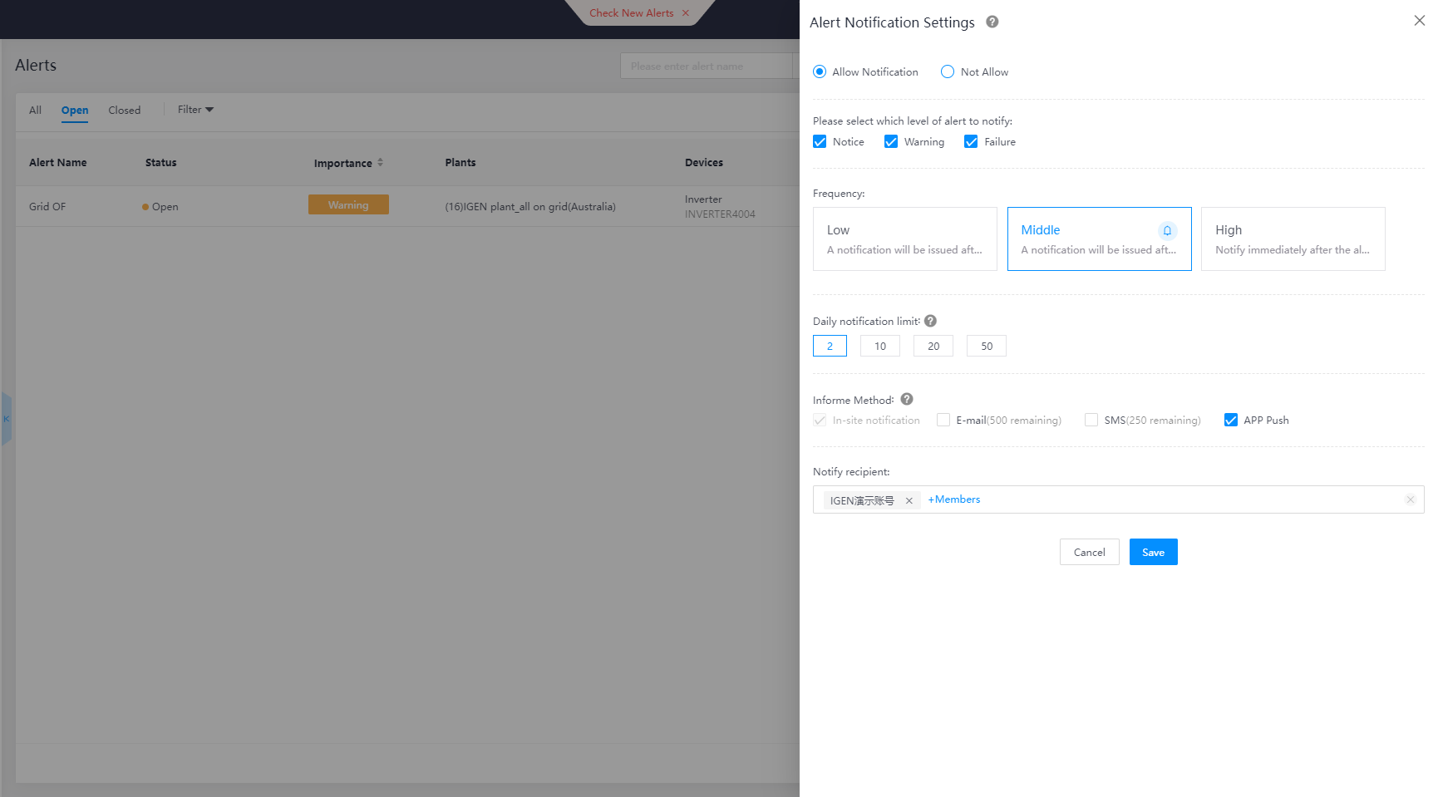Uncheck the Notice alert level checkbox

820,142
